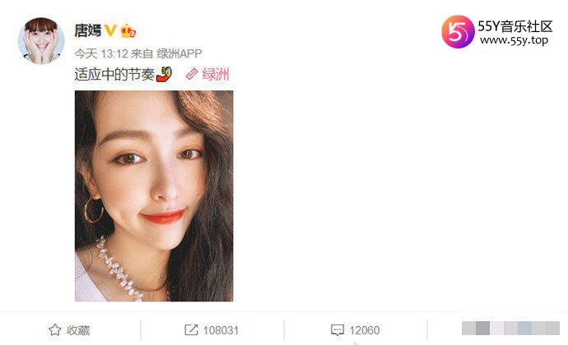Click the username 唐嫣
Image resolution: width=568 pixels, height=345 pixels.
coord(87,30)
